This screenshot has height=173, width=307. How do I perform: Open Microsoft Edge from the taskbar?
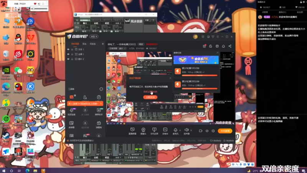point(27,171)
